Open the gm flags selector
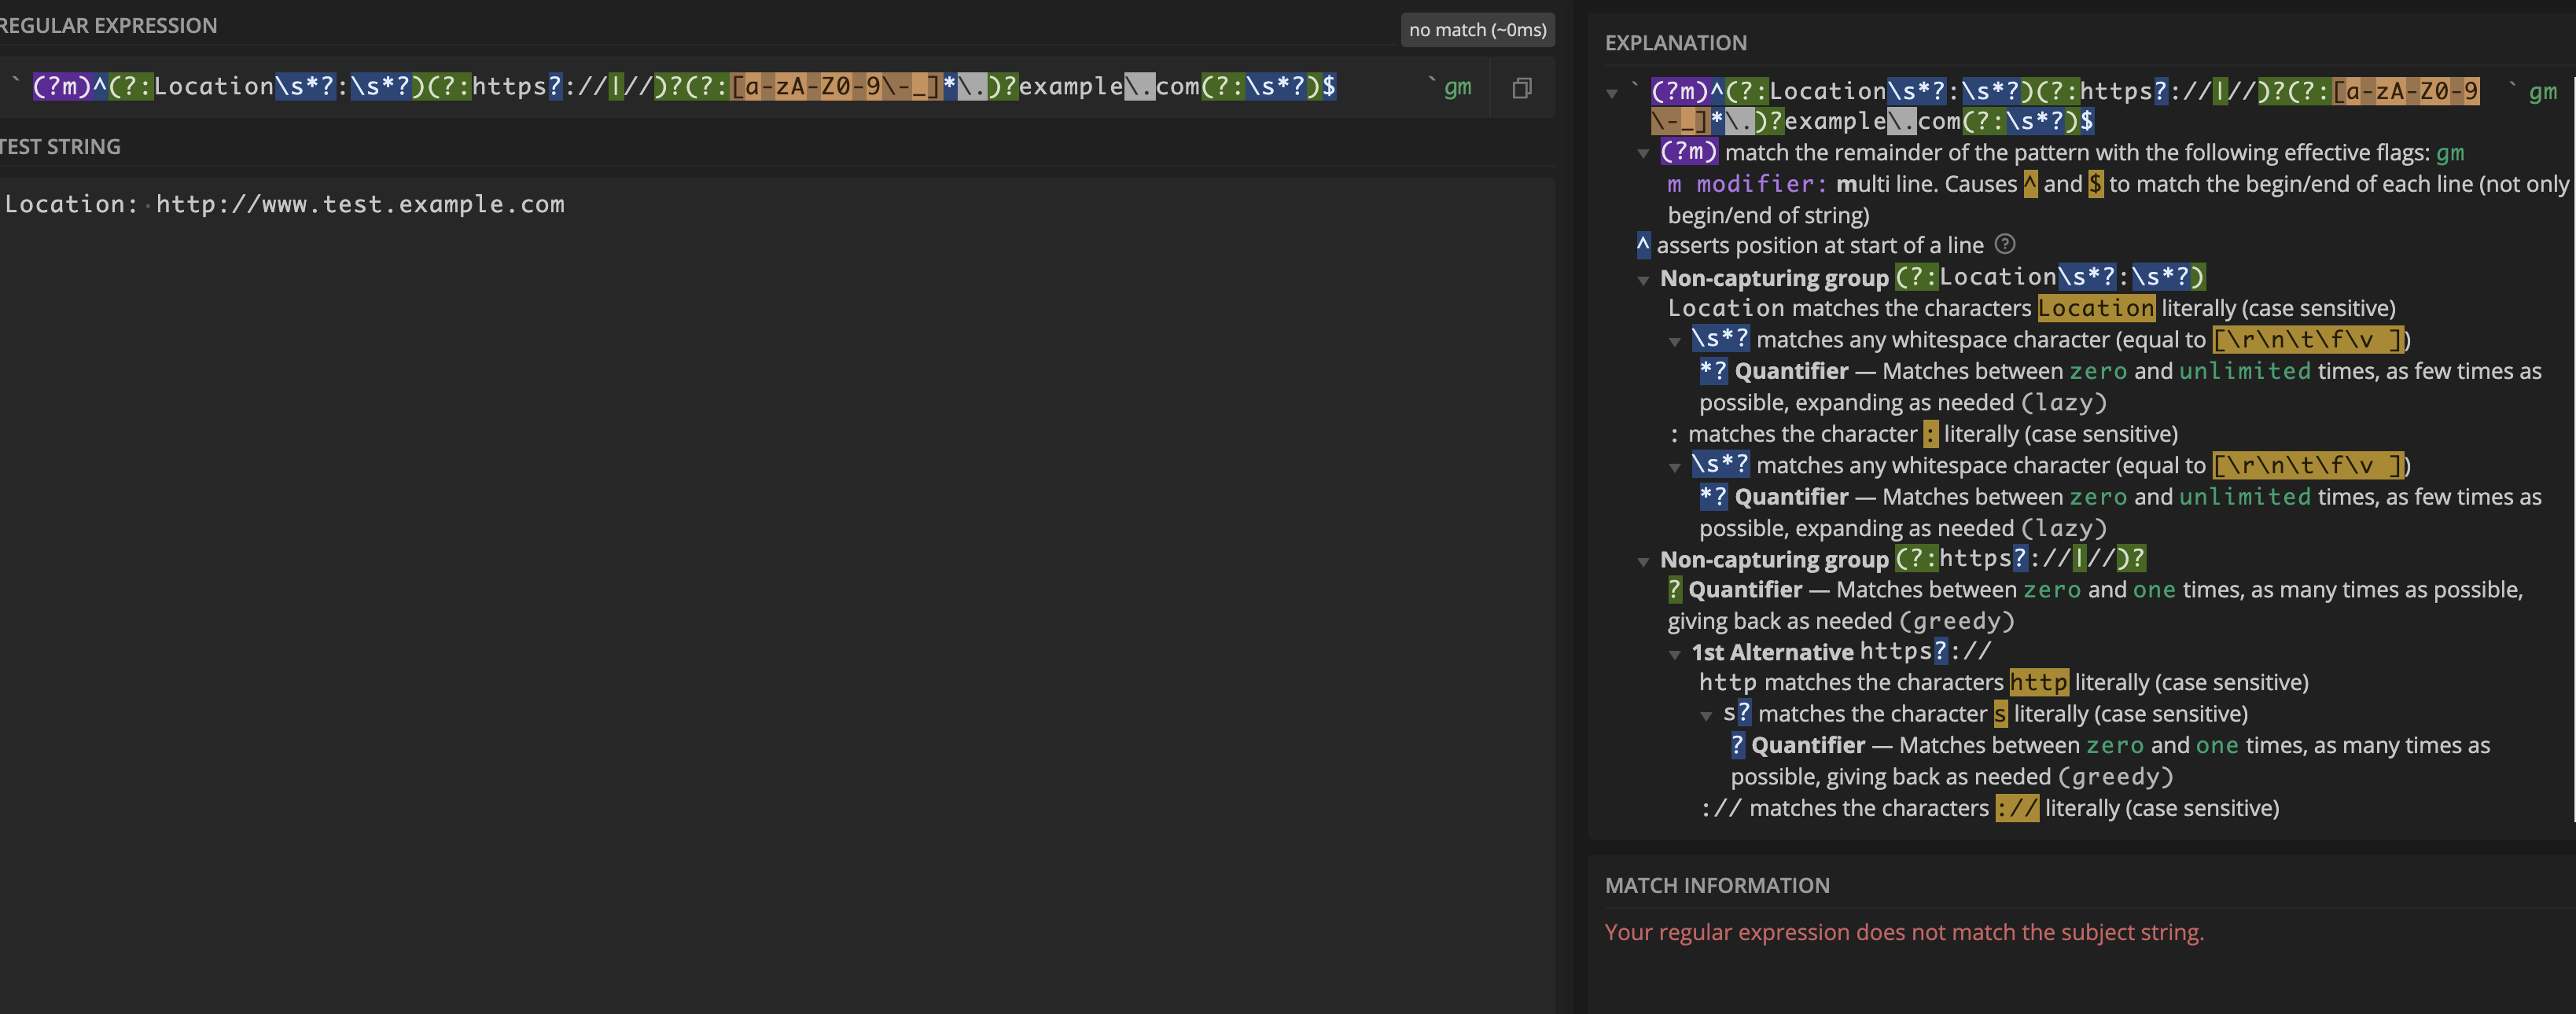 pyautogui.click(x=1458, y=87)
